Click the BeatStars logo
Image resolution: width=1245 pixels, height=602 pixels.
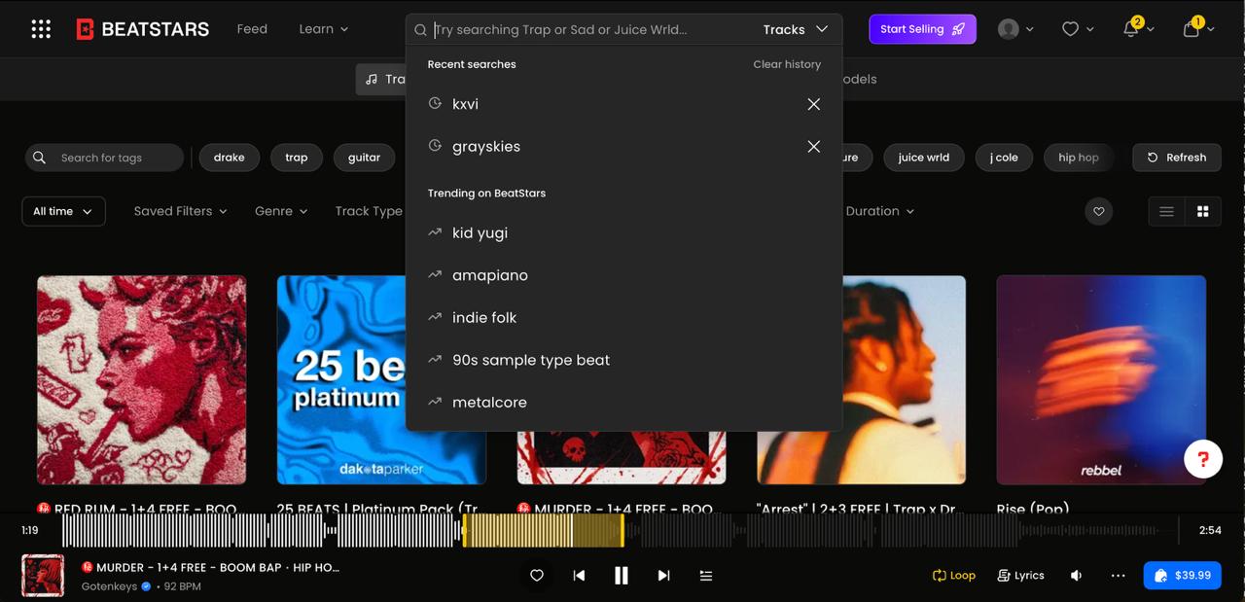[x=143, y=29]
